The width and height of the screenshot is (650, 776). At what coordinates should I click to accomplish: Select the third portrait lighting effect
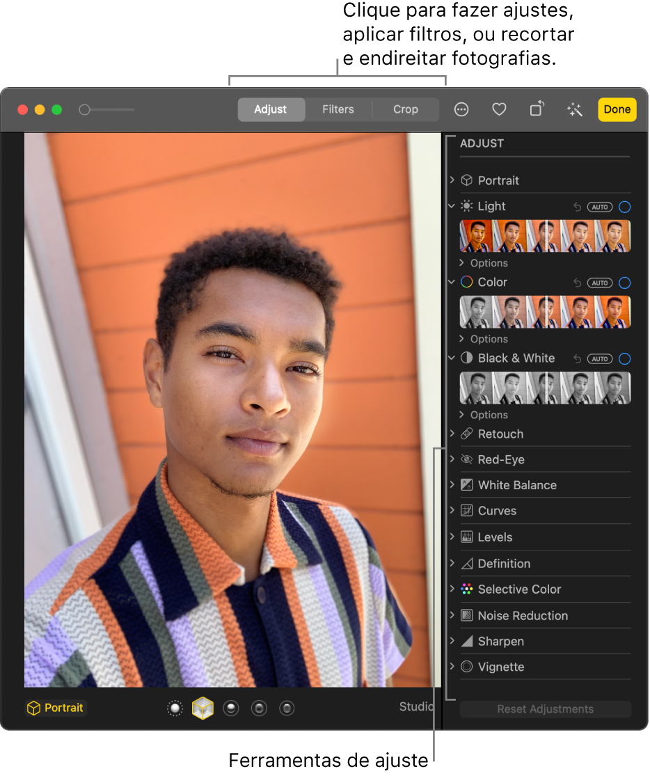(230, 708)
